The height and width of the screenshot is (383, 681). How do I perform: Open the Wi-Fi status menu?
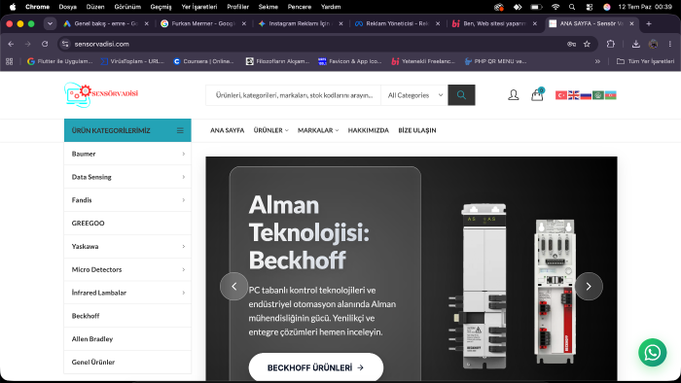(556, 7)
